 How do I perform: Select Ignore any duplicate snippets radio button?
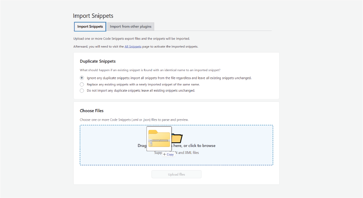[82, 78]
